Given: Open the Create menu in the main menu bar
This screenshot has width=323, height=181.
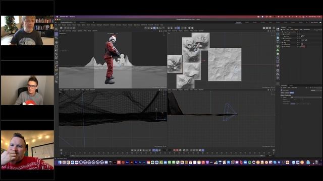Looking at the screenshot, I should point(64,25).
